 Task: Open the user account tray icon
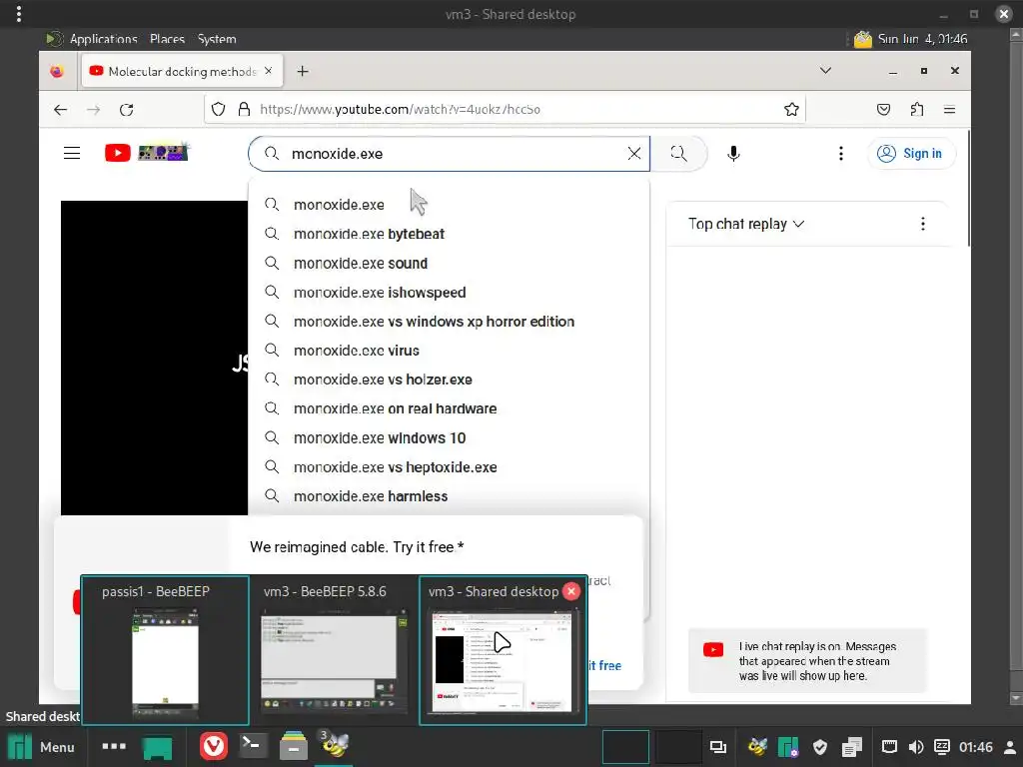coord(1009,747)
